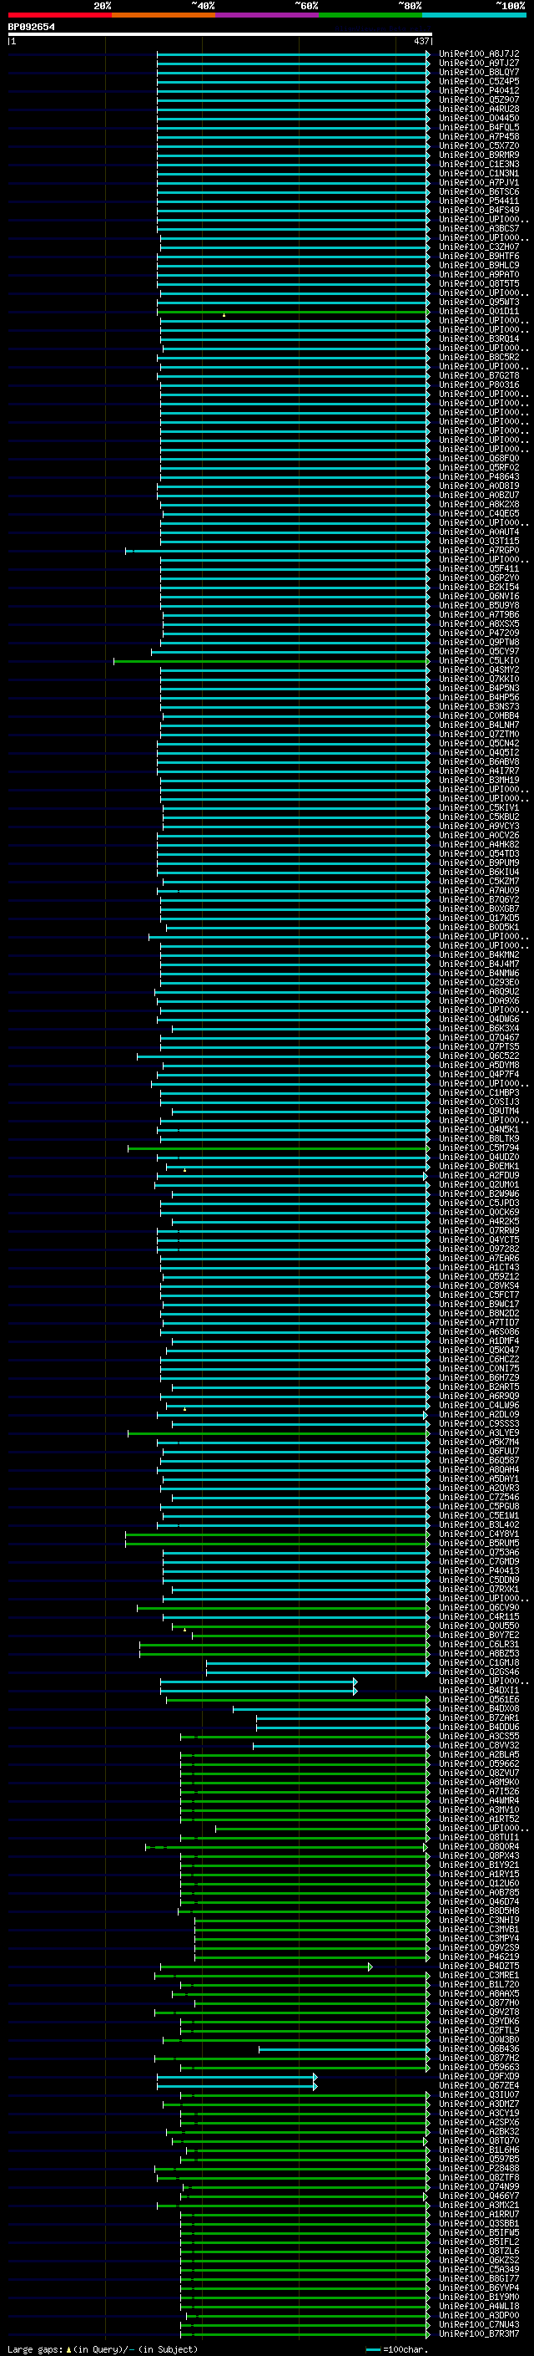
Task: Select the UniRef100_C1E3N3 label
Action: (x=479, y=165)
